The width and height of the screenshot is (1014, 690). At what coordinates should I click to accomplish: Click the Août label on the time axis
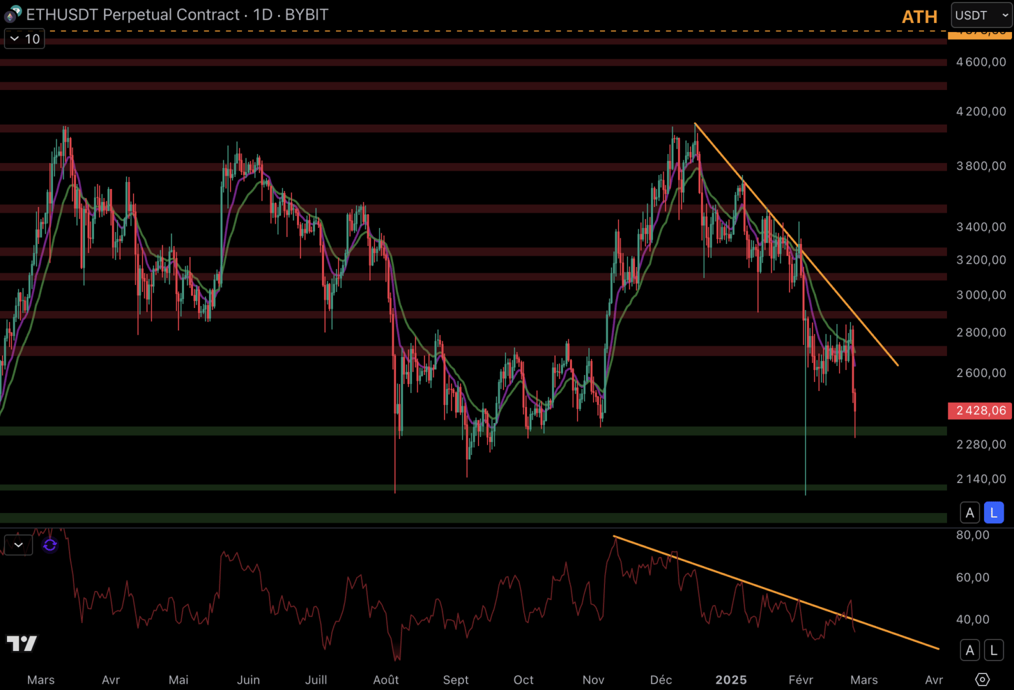(386, 680)
